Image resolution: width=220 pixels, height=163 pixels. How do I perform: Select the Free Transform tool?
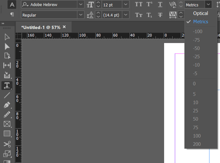[7, 154]
